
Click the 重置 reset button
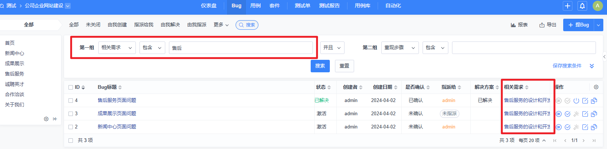(345, 66)
